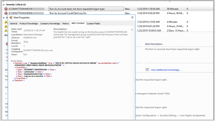
Task: Click the 1/25/2019 2:13:05 AM row date
Action: click(x=148, y=22)
